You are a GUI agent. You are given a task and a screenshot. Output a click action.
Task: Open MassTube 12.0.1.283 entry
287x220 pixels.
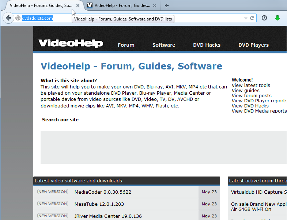coord(99,204)
